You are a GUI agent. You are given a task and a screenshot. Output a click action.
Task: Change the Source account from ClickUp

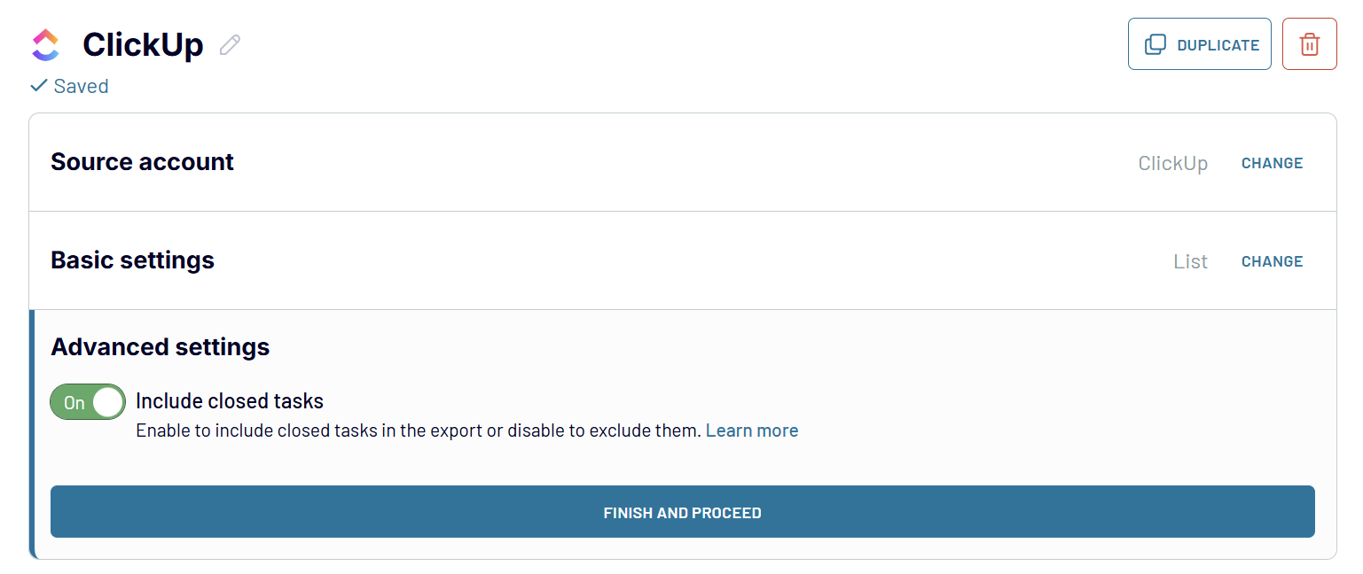[x=1272, y=163]
